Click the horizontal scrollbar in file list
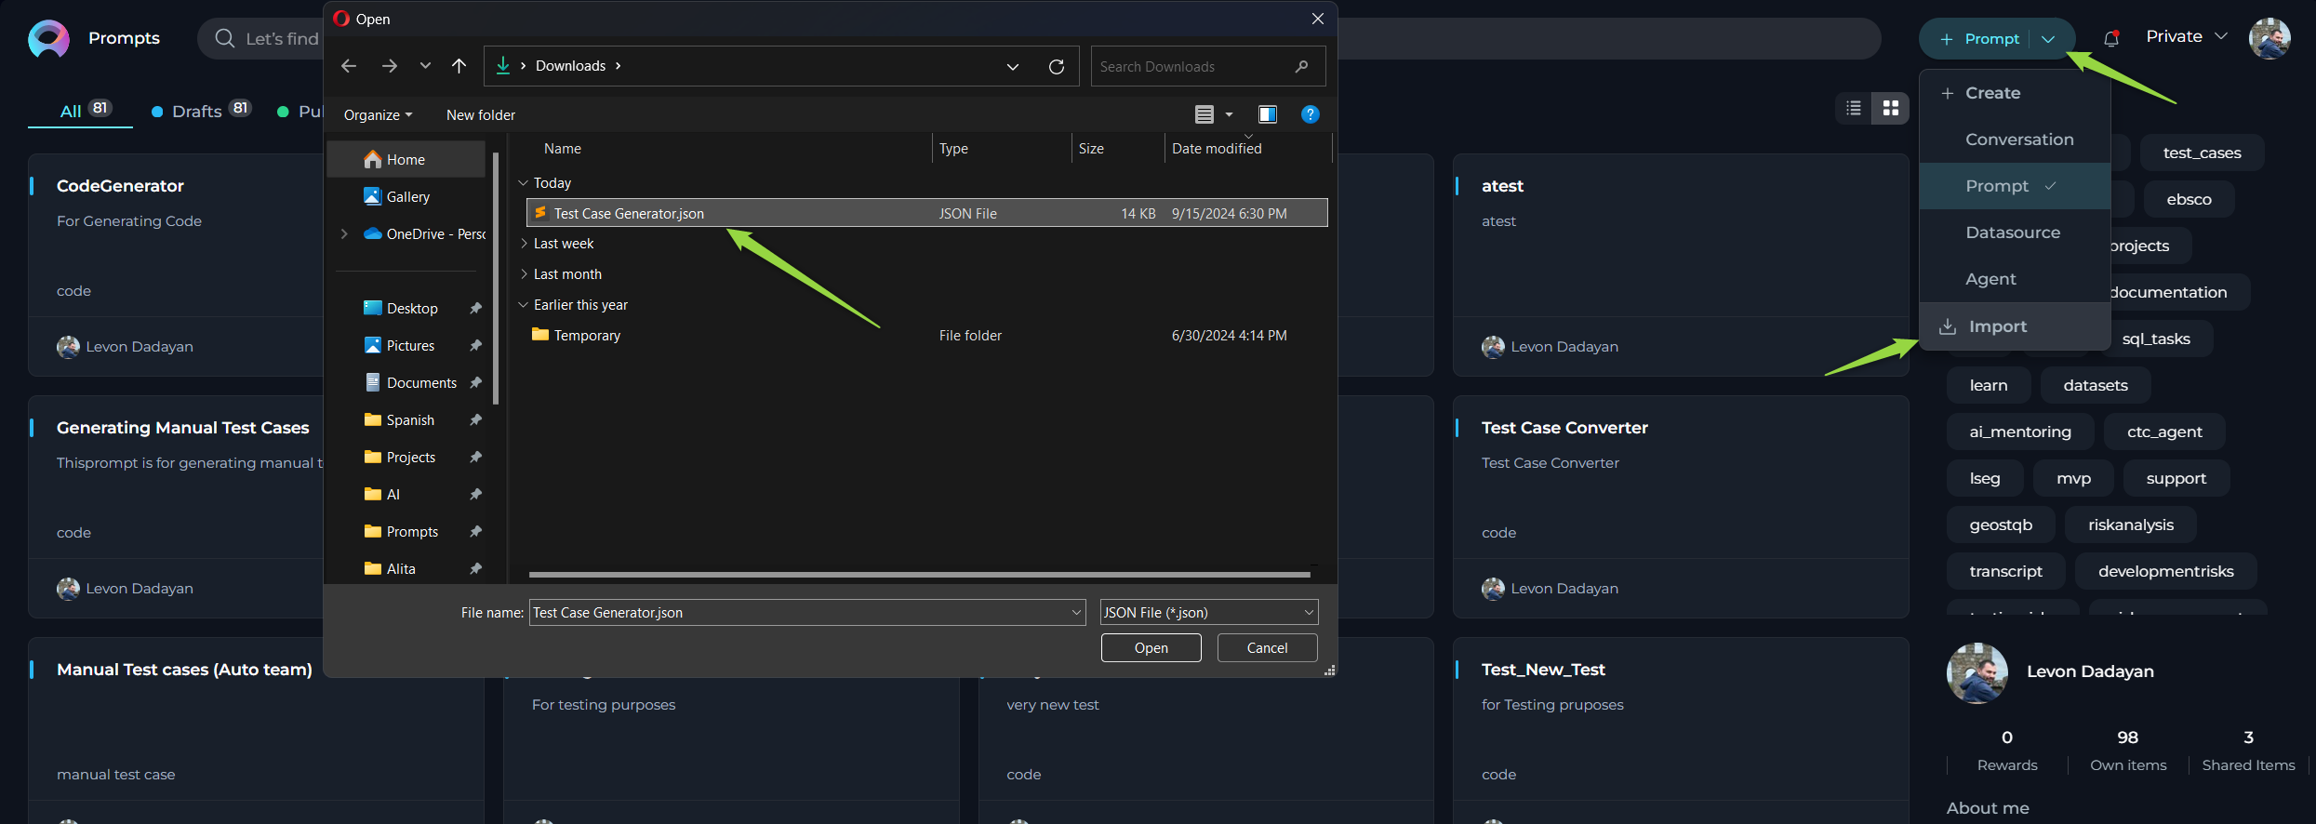This screenshot has height=824, width=2316. [919, 575]
